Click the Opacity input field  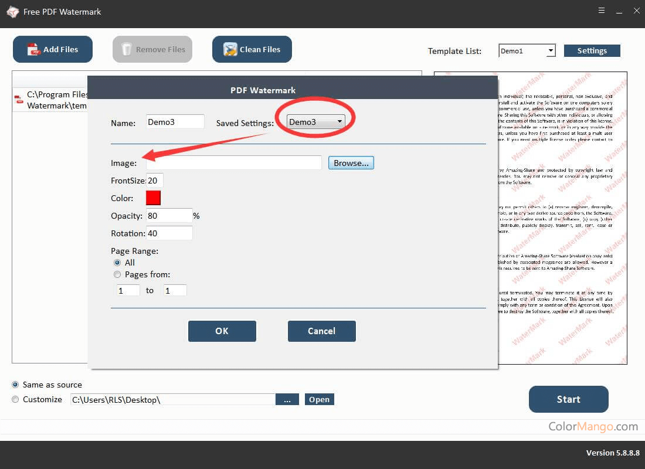169,216
